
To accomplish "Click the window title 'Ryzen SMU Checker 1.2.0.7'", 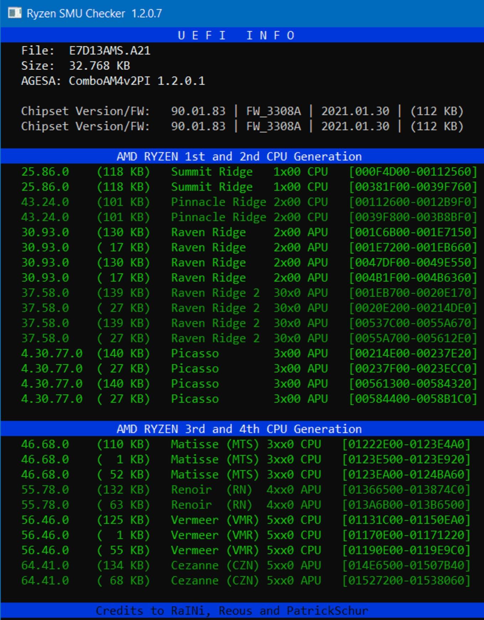I will 94,14.
